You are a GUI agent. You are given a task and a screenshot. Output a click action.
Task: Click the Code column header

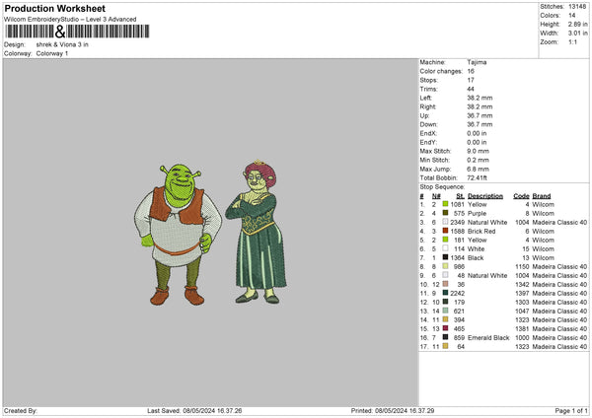click(521, 195)
